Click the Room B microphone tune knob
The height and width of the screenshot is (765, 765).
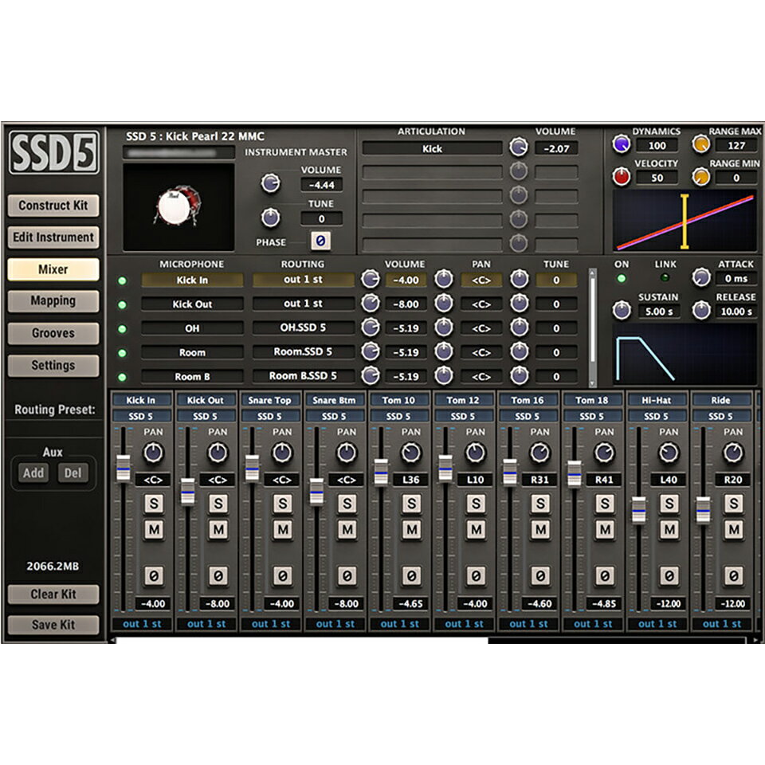pyautogui.click(x=520, y=375)
